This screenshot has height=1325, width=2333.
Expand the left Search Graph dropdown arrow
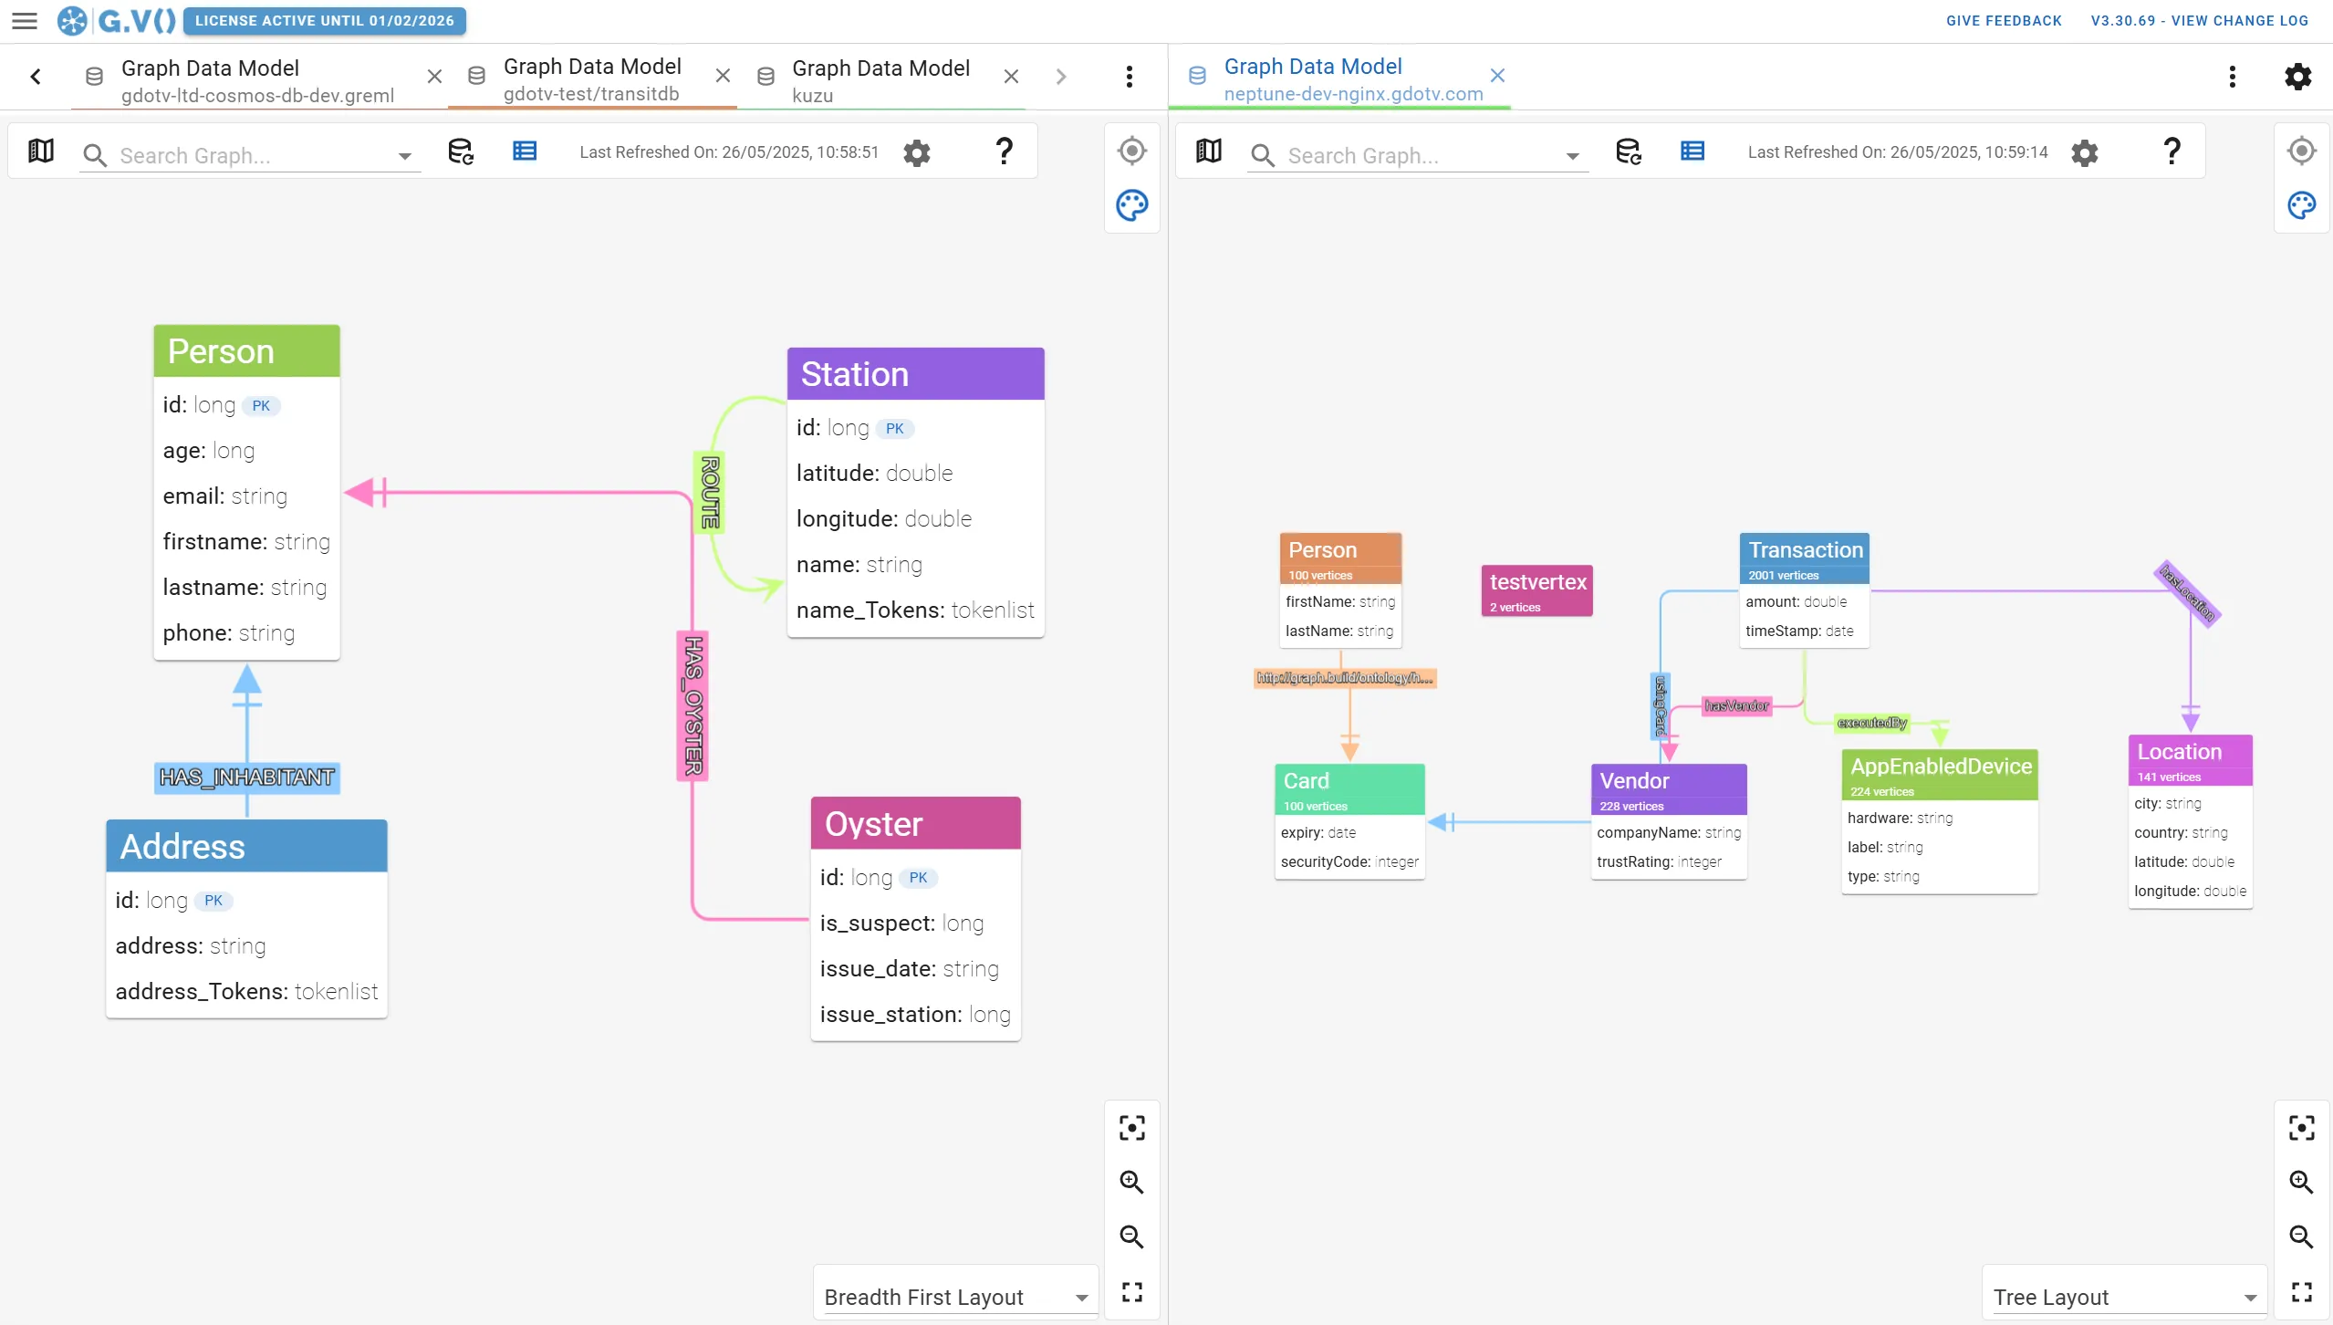tap(404, 156)
